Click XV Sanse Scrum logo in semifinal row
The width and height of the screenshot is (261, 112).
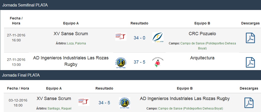(121, 37)
